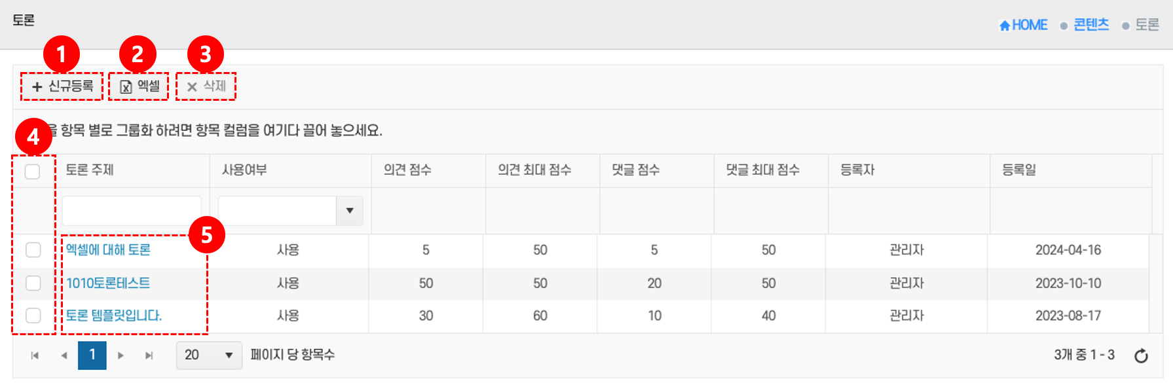Viewport: 1173px width, 383px height.
Task: Open the 1010토론테스트 topic link
Action: tap(108, 283)
